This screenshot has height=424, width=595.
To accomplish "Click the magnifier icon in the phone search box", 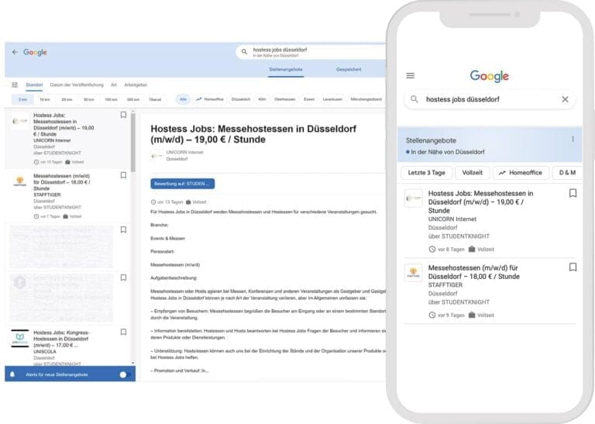I will [414, 99].
